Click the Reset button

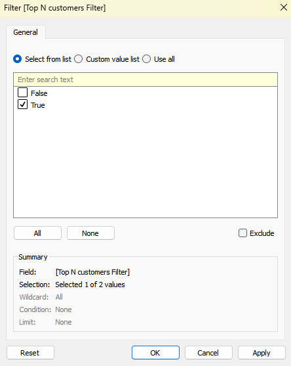click(x=30, y=352)
